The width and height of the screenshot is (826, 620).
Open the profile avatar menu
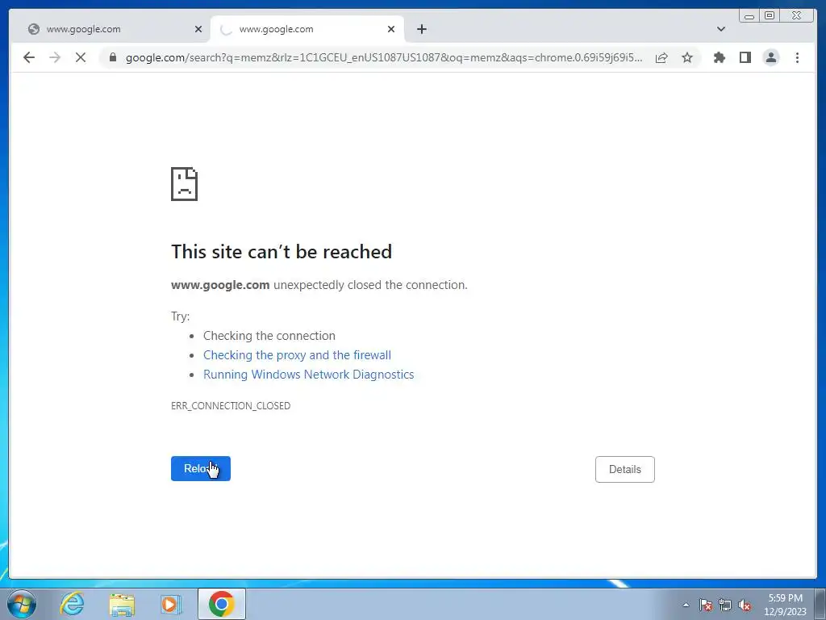coord(770,57)
